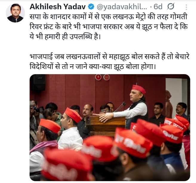Viewport: 196px width, 183px height.
Task: Click the statue bust near the doorway
Action: pos(169,104)
